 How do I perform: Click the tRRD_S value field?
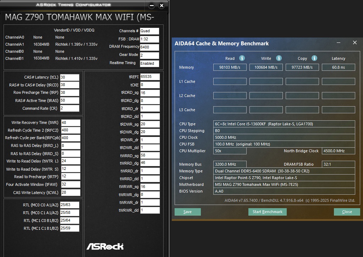click(x=71, y=154)
